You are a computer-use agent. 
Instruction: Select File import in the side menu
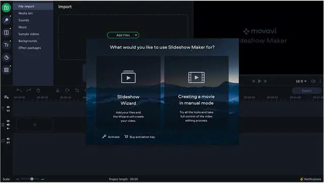pyautogui.click(x=33, y=7)
